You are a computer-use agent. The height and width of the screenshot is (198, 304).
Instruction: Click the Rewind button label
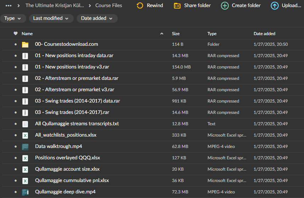pos(155,5)
